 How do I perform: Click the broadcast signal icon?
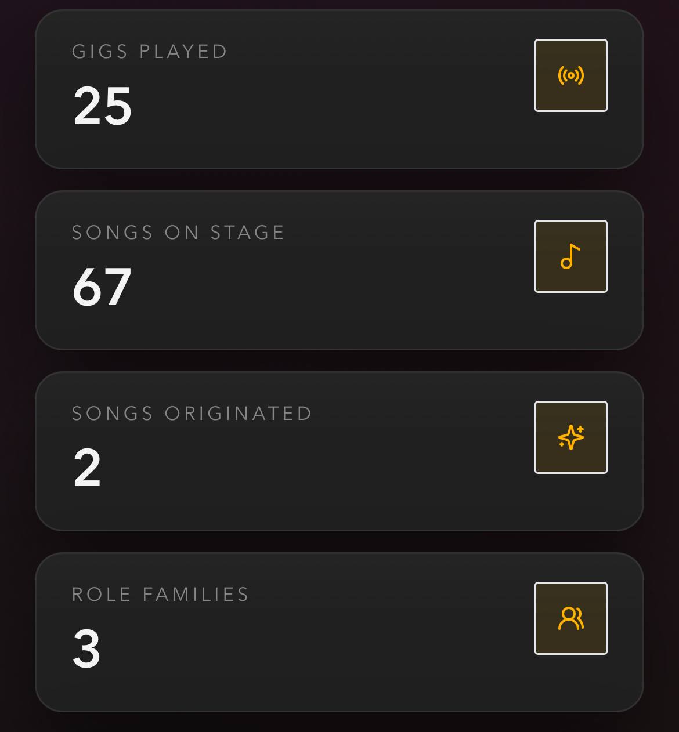[x=571, y=75]
